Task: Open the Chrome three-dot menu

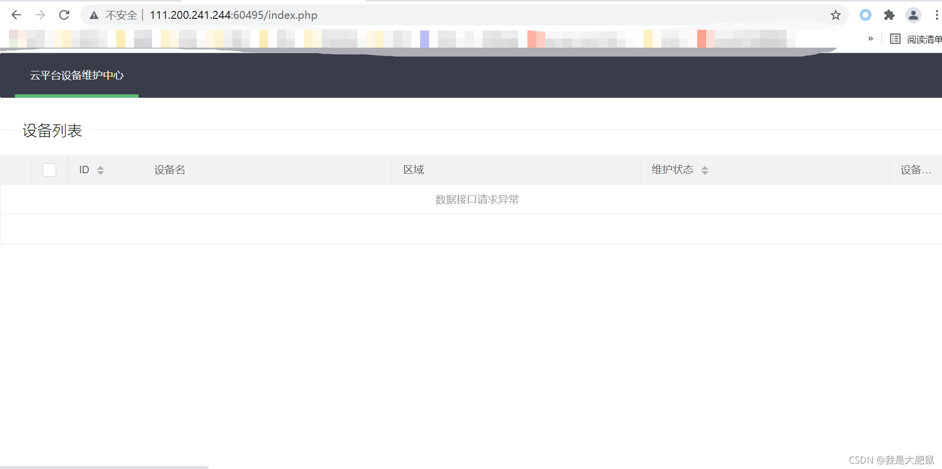Action: (x=937, y=15)
